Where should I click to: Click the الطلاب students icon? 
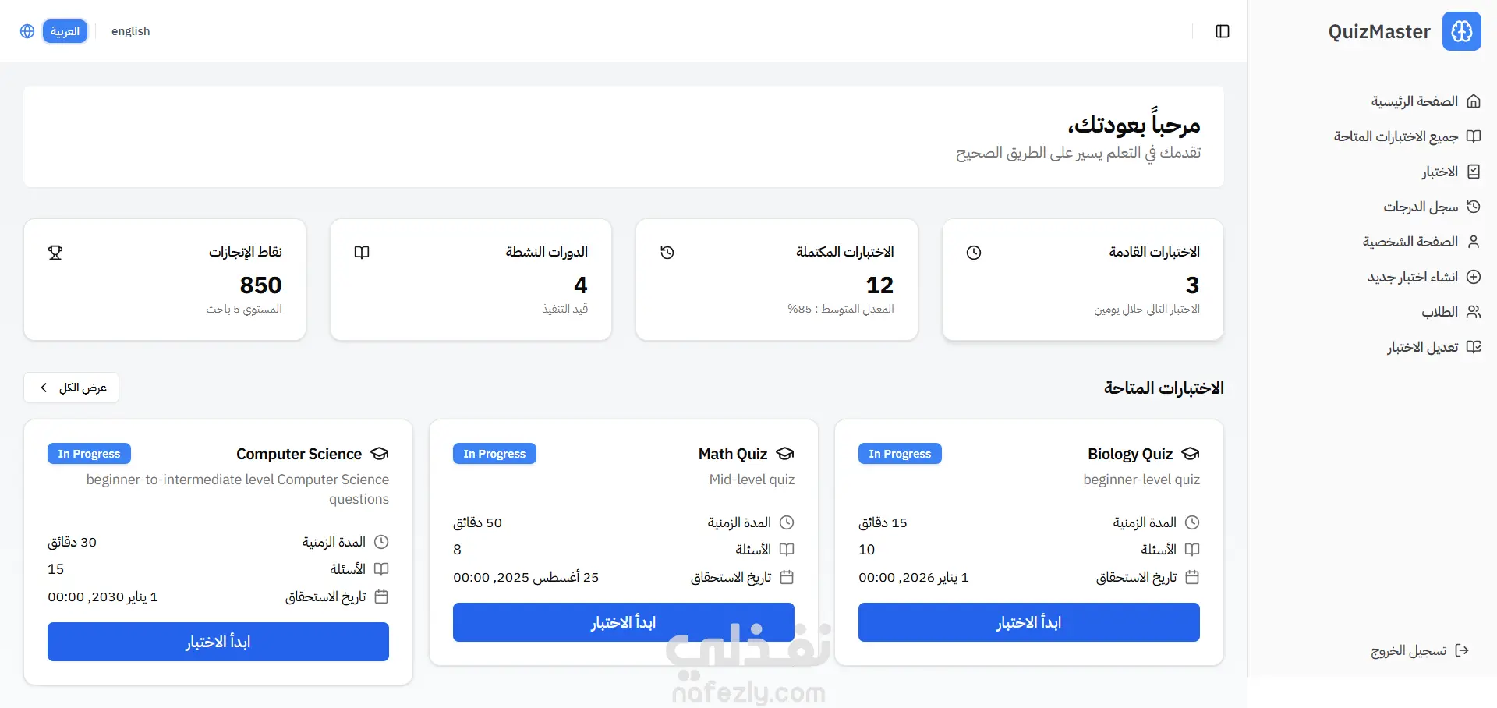pyautogui.click(x=1473, y=312)
